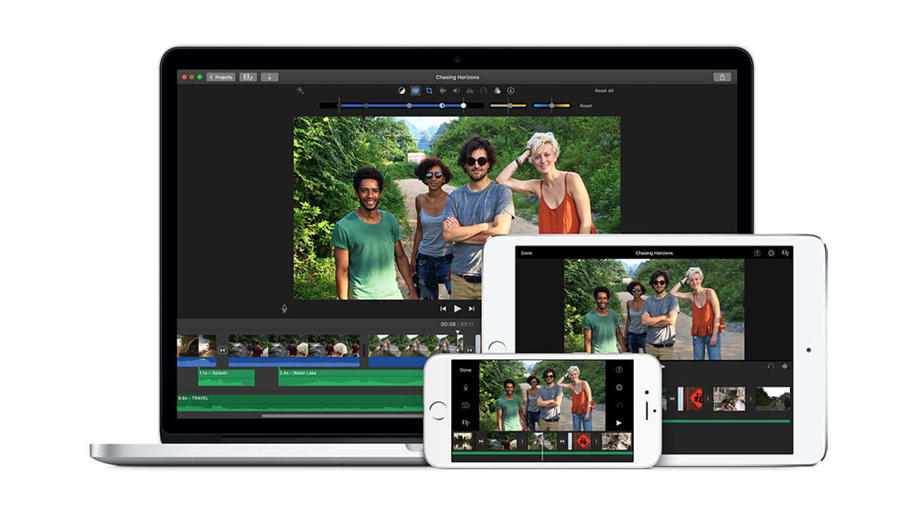Open the color balance tool
915x514 pixels.
402,91
